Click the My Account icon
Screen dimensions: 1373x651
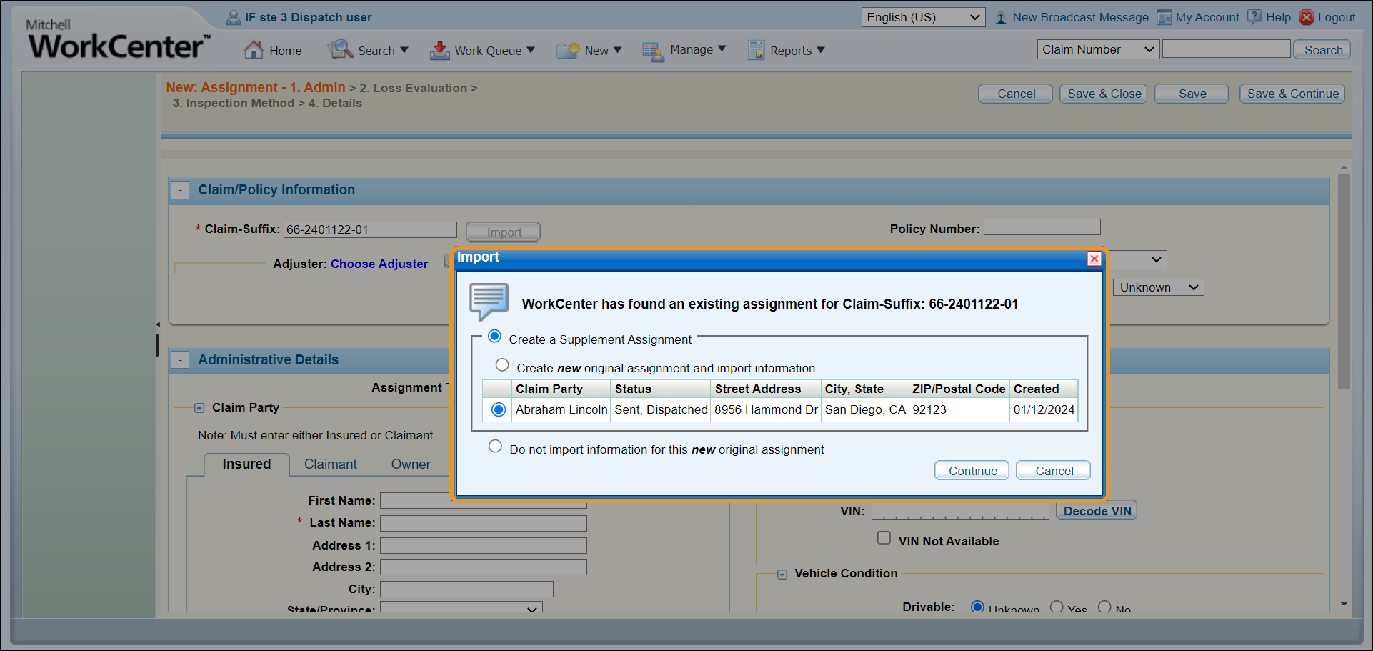[x=1164, y=17]
